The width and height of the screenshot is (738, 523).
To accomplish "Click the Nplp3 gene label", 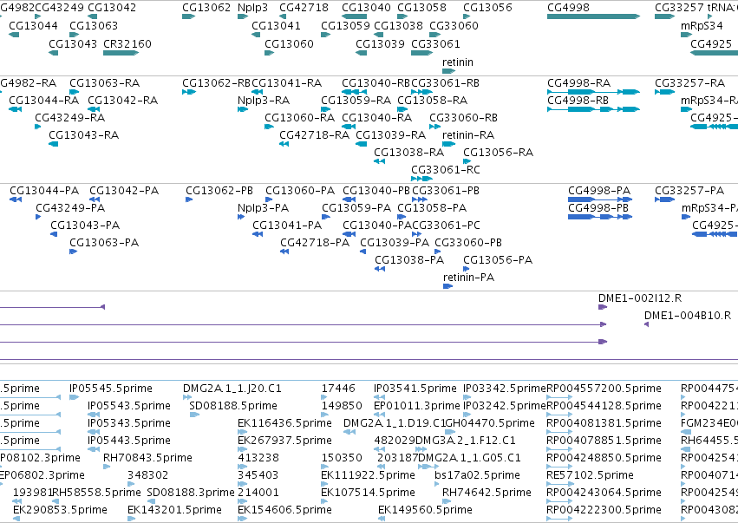I will pos(252,8).
